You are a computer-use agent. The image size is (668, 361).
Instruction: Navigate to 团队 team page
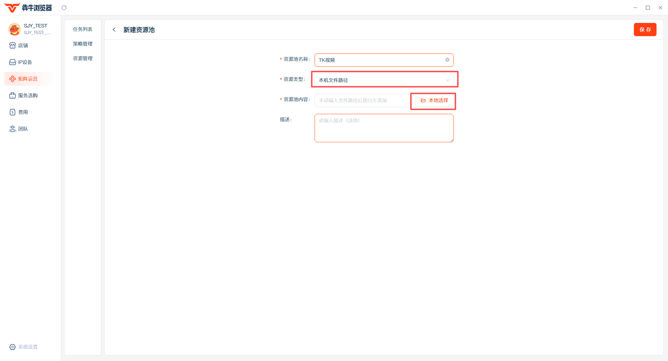(x=23, y=129)
